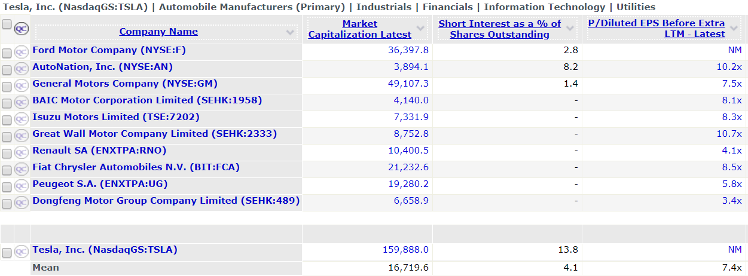Open the QC icon for Renault SA
The width and height of the screenshot is (748, 276).
coord(22,153)
